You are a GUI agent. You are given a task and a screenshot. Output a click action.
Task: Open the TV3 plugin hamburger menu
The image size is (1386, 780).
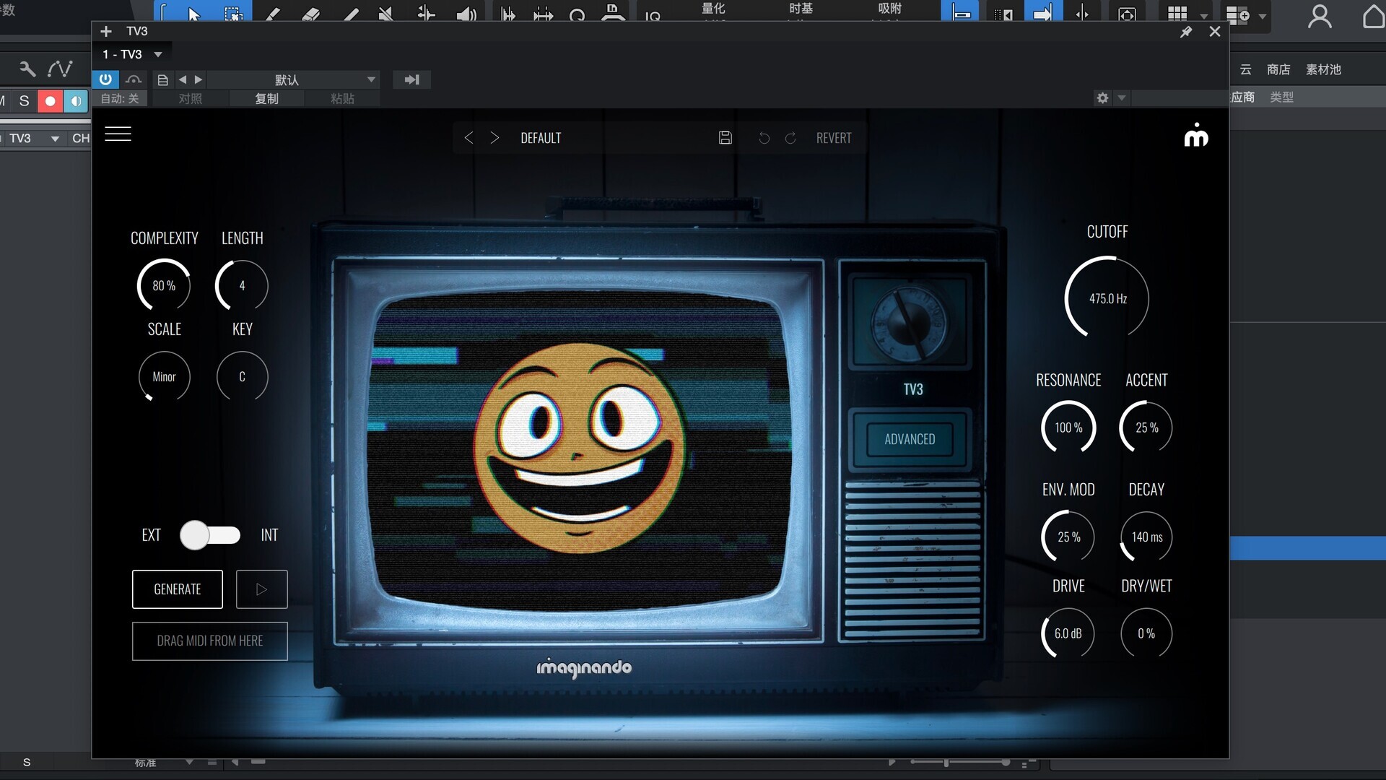coord(118,134)
